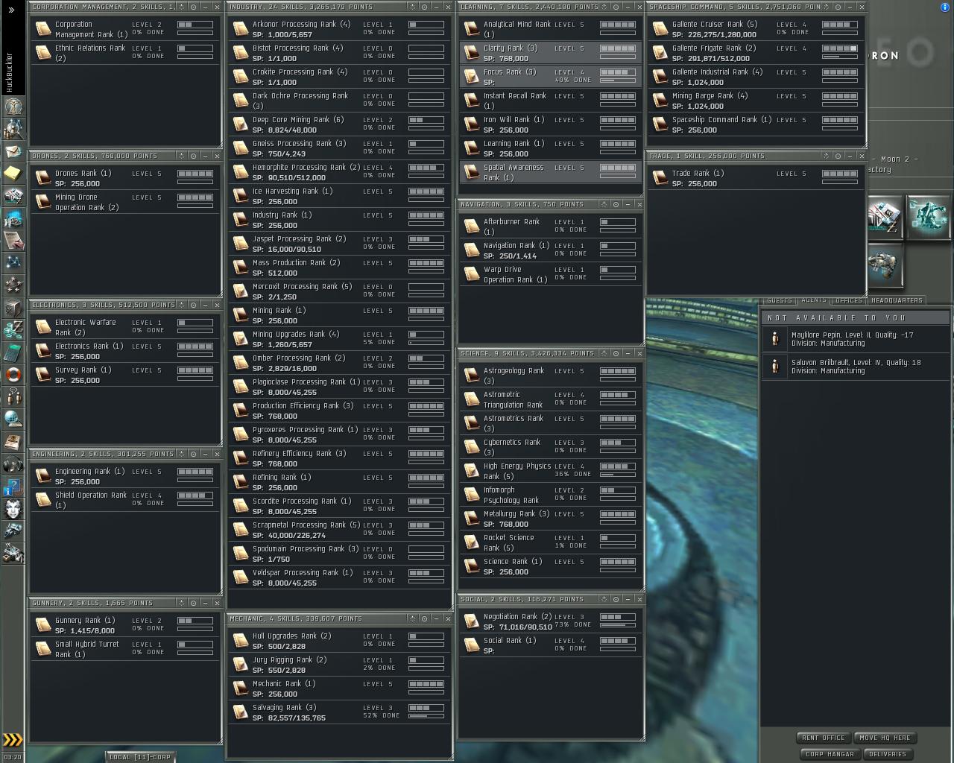The height and width of the screenshot is (763, 954).
Task: Click the skill book icon beside Gunnery Rank
Action: pyautogui.click(x=42, y=624)
